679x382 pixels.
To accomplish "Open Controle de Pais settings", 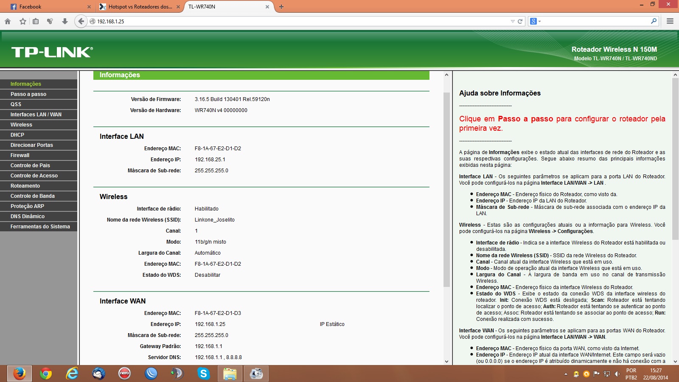I will (39, 166).
